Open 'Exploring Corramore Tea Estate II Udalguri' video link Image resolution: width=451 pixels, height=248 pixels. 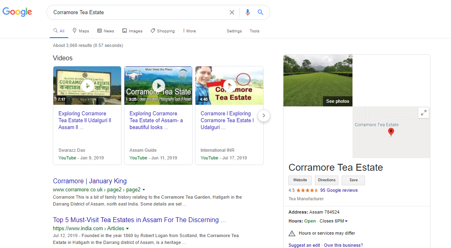tap(85, 121)
